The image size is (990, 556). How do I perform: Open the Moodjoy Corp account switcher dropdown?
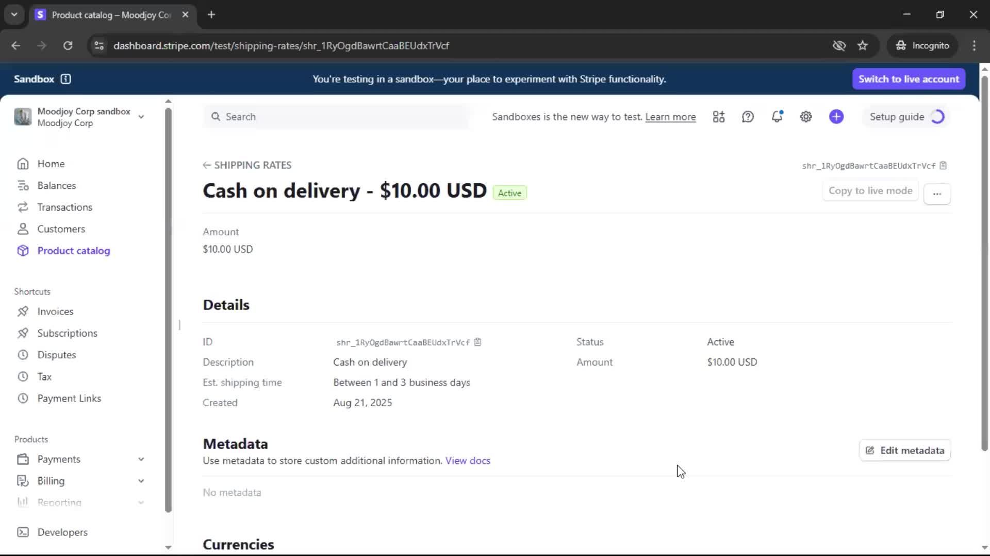[141, 117]
